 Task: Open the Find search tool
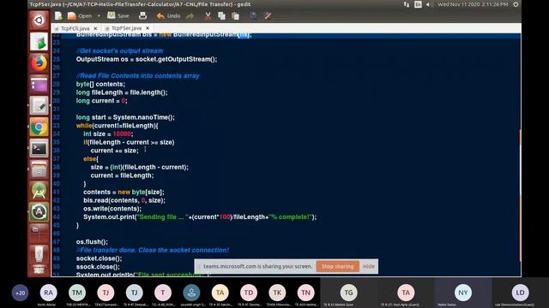253,15
